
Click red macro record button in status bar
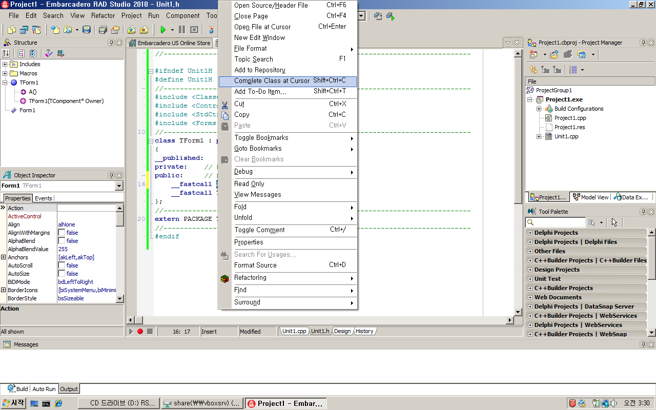click(x=140, y=332)
